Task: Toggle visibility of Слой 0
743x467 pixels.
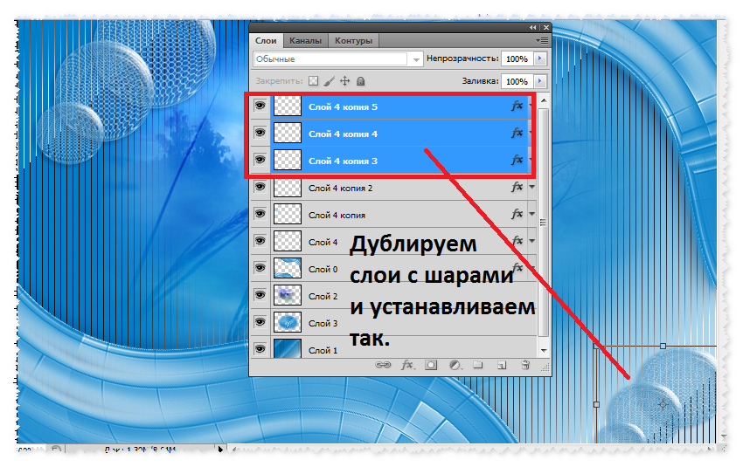Action: (260, 268)
